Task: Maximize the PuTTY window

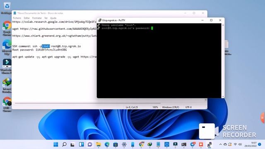Action: coord(211,20)
